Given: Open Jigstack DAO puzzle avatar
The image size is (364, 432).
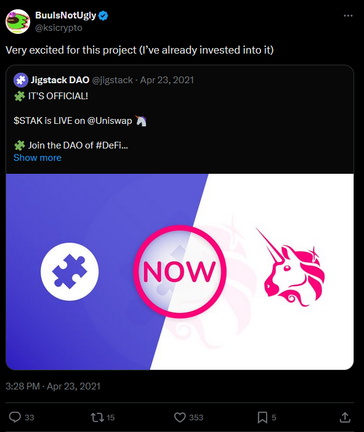Looking at the screenshot, I should (x=21, y=80).
